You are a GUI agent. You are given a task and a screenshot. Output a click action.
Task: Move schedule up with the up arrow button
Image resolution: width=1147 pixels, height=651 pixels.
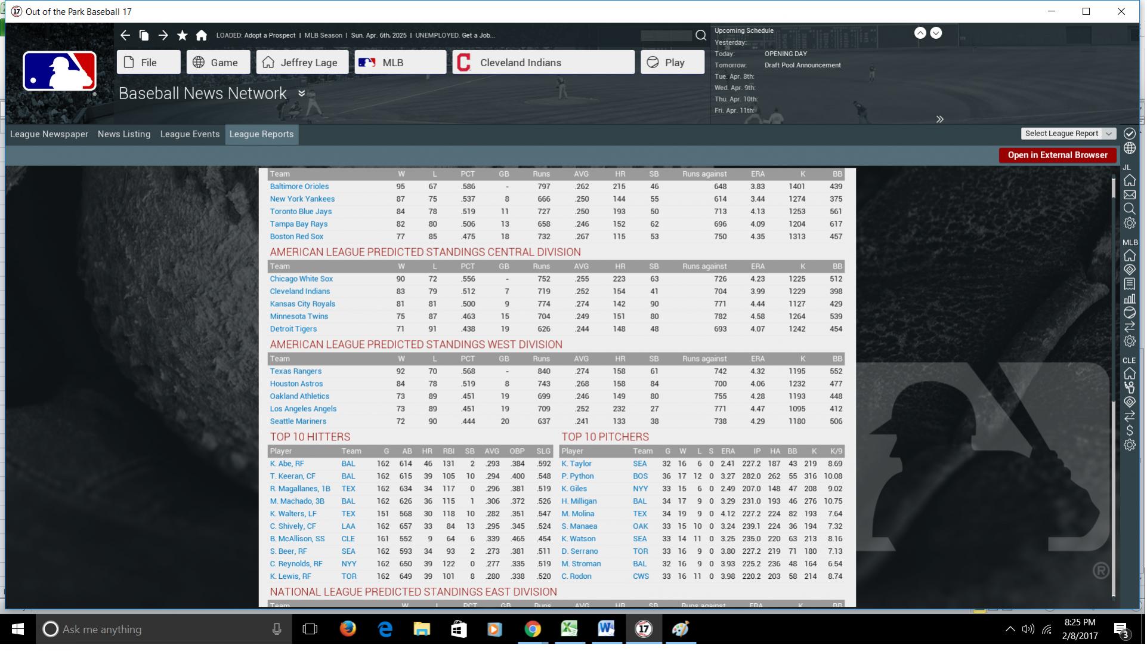920,33
